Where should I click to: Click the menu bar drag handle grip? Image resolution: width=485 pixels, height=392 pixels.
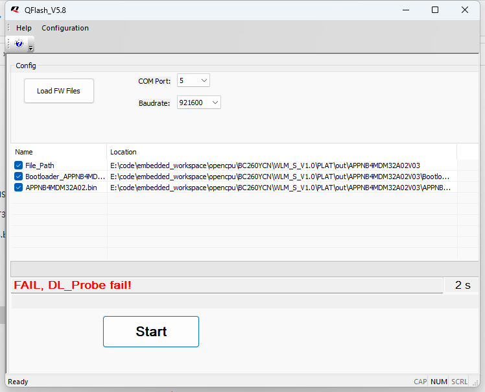pos(8,28)
